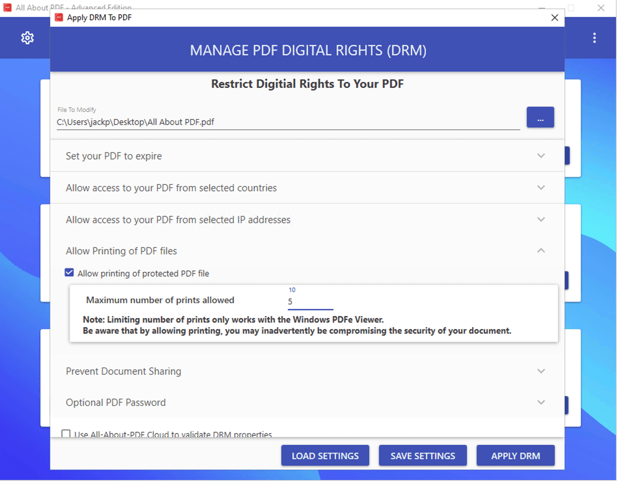Click the maximum number of prints field

[310, 301]
